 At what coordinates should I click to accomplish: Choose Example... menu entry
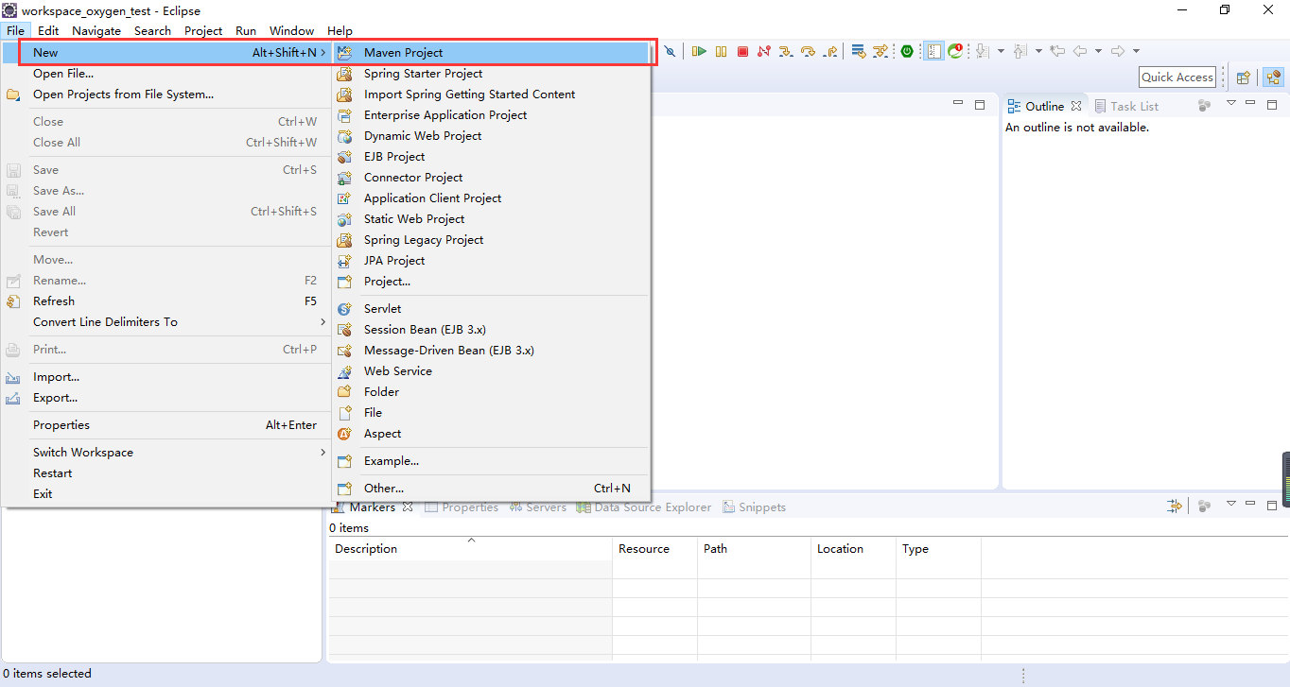point(491,460)
